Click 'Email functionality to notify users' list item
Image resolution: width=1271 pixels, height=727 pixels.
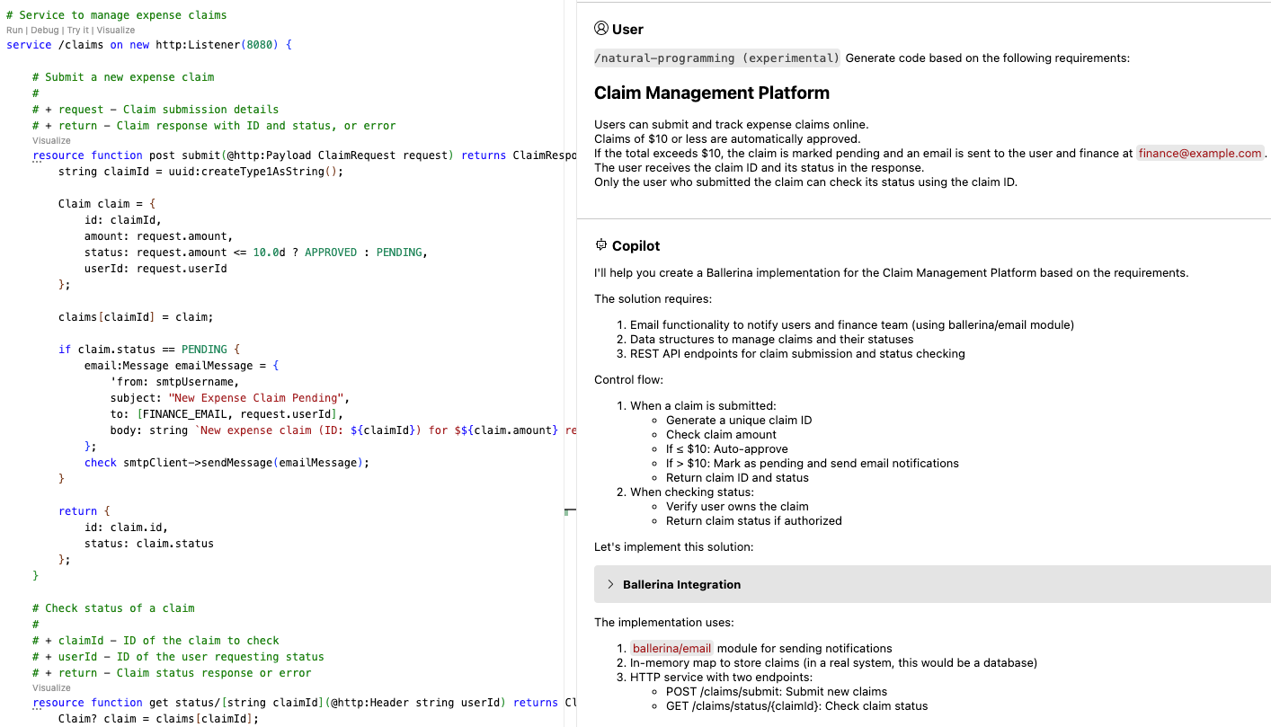coord(852,324)
